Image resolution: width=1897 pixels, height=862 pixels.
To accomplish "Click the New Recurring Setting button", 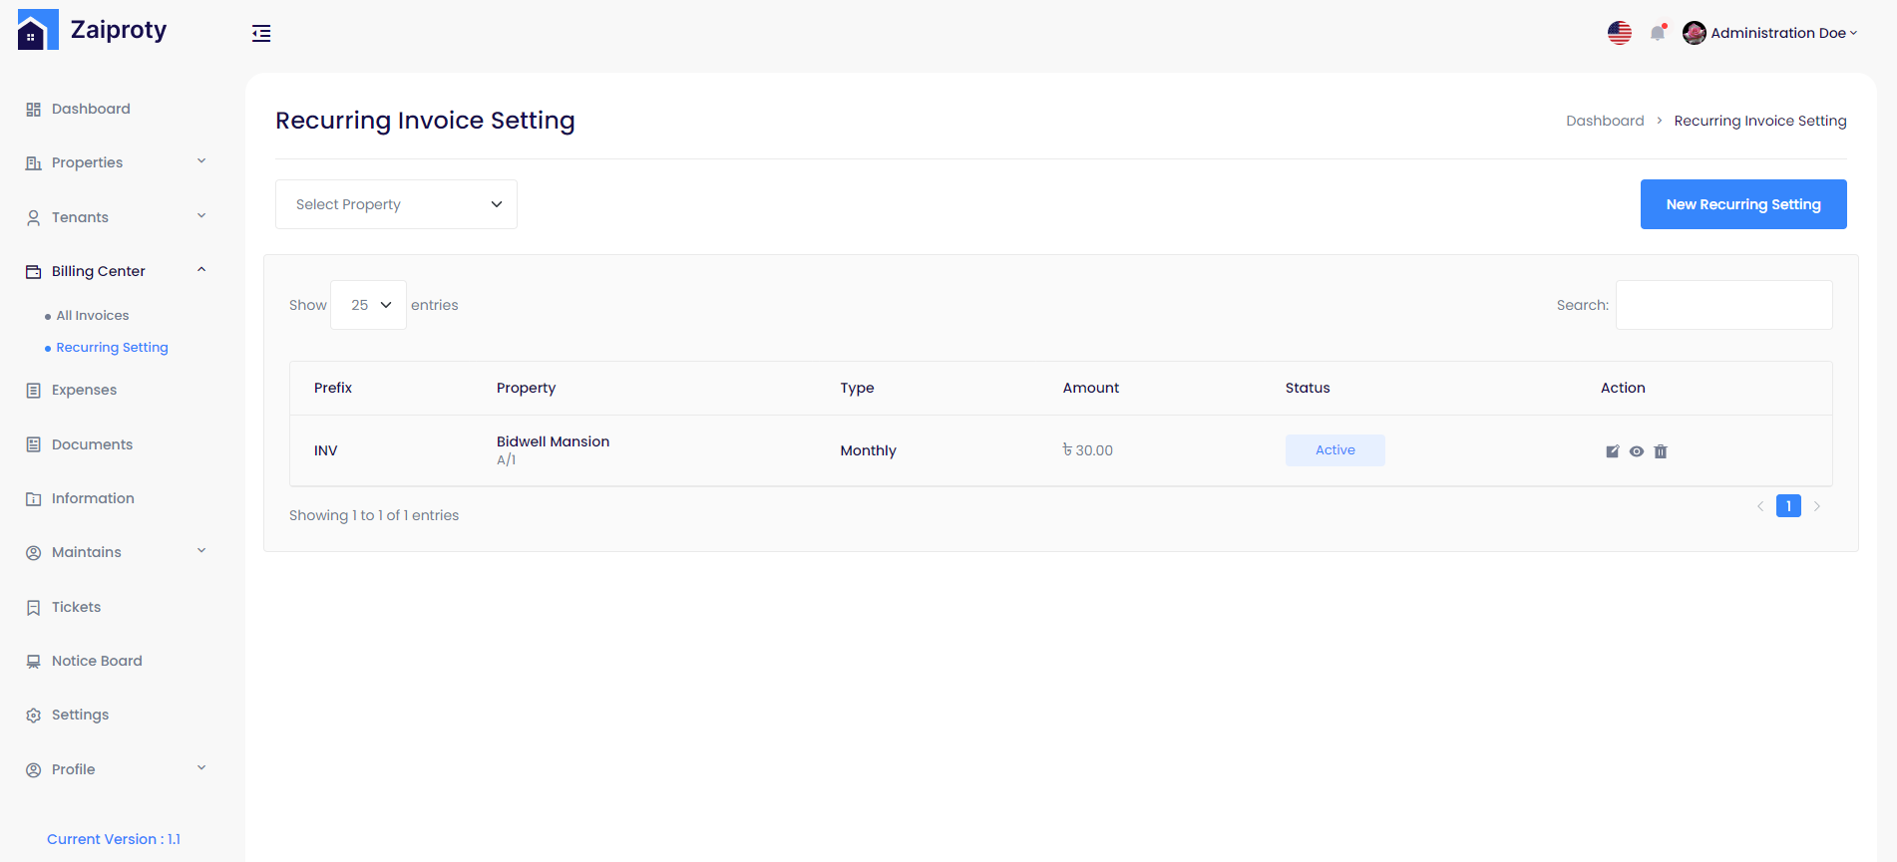I will pos(1742,204).
